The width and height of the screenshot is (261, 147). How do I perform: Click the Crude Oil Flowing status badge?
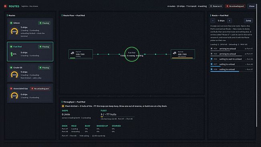tap(44, 67)
